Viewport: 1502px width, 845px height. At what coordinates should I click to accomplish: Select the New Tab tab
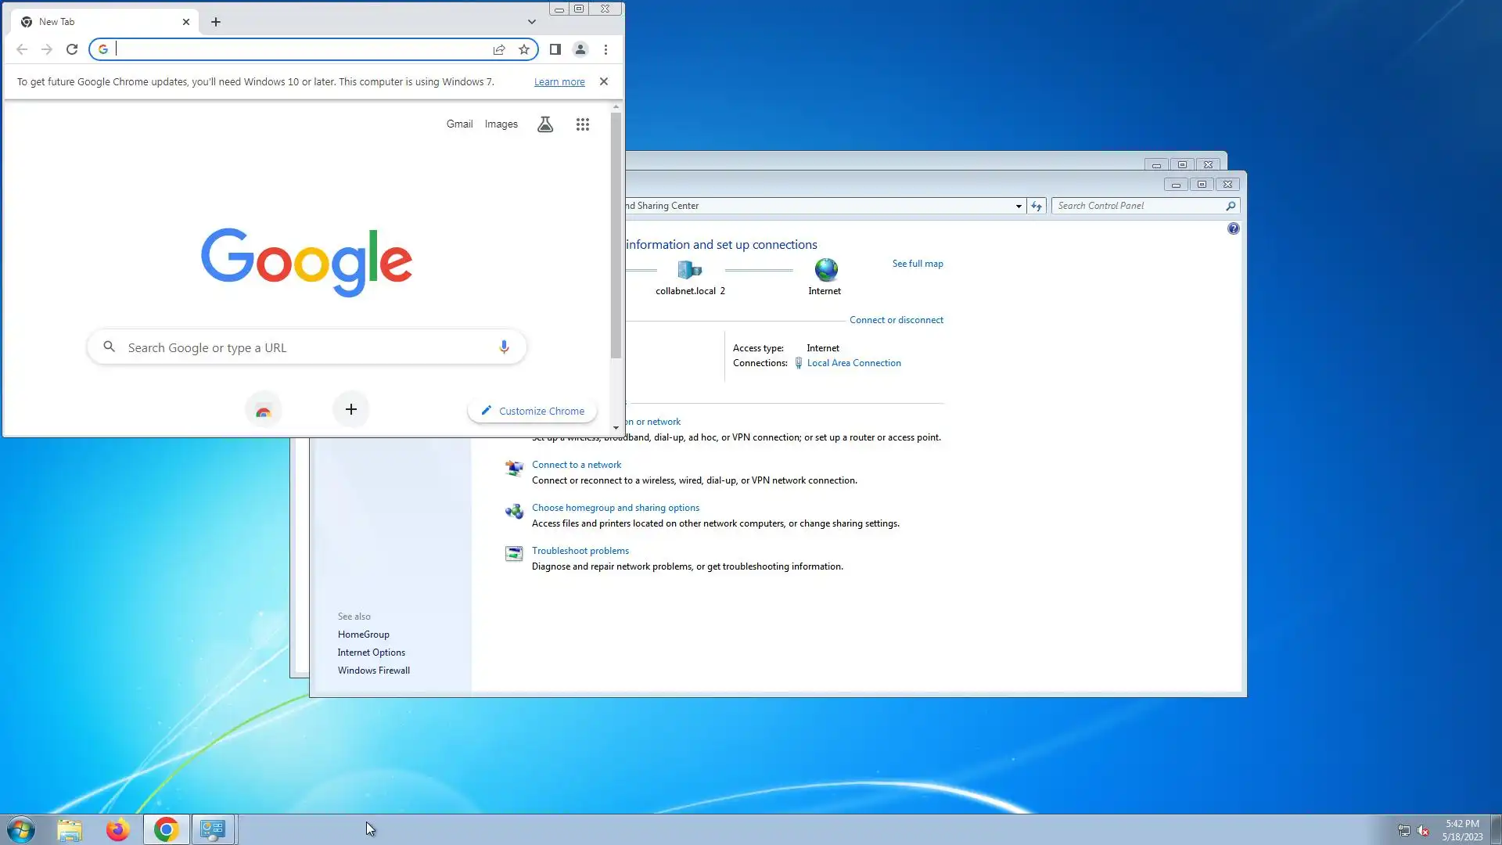[x=102, y=22]
